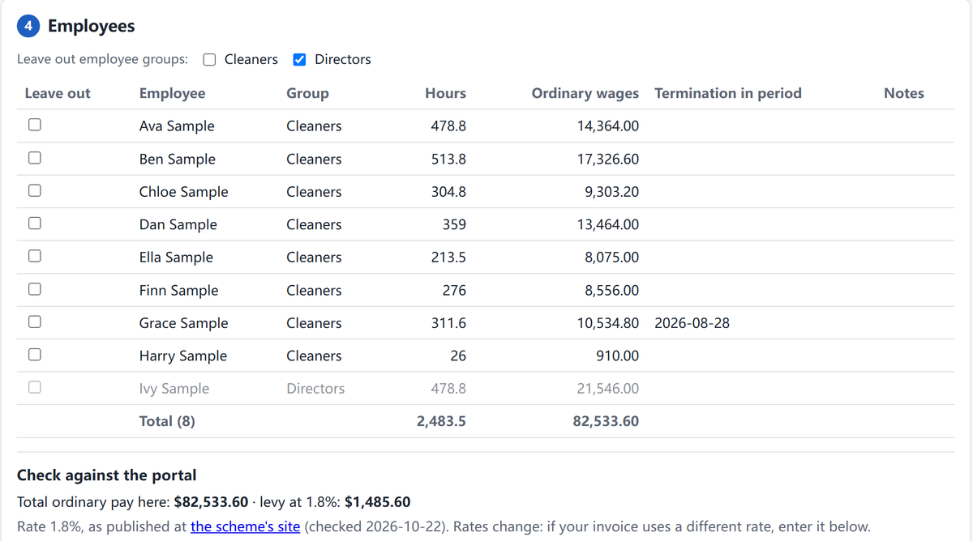Tick the Cleaners group leave-out checkbox

[209, 59]
